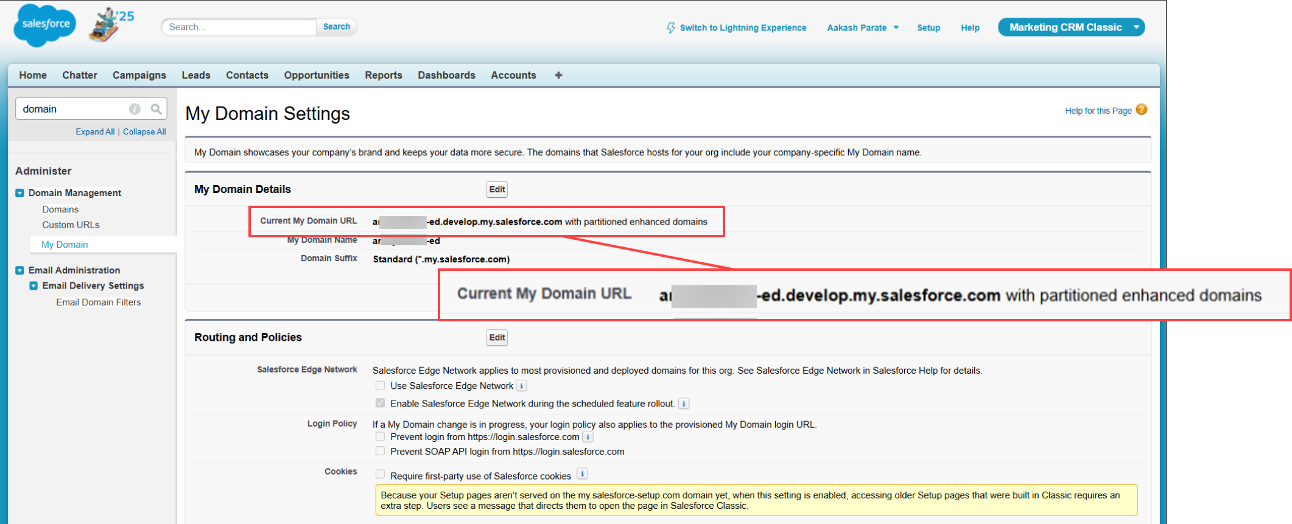Click the sidebar quick find magnifier icon

click(x=156, y=109)
